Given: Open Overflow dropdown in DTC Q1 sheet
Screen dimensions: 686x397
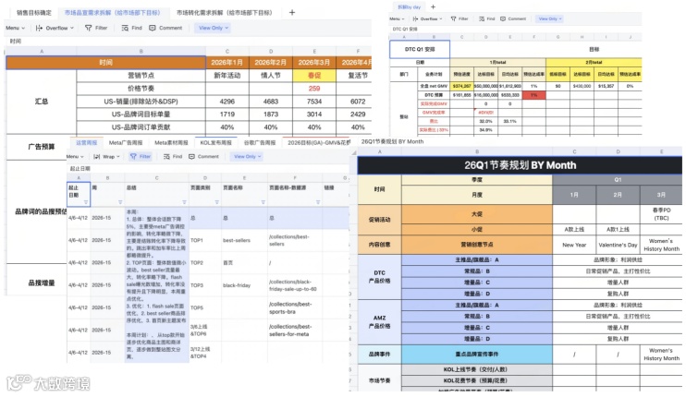Looking at the screenshot, I should tap(427, 18).
